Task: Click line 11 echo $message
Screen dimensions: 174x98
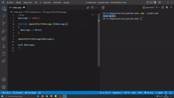Action: (26, 45)
